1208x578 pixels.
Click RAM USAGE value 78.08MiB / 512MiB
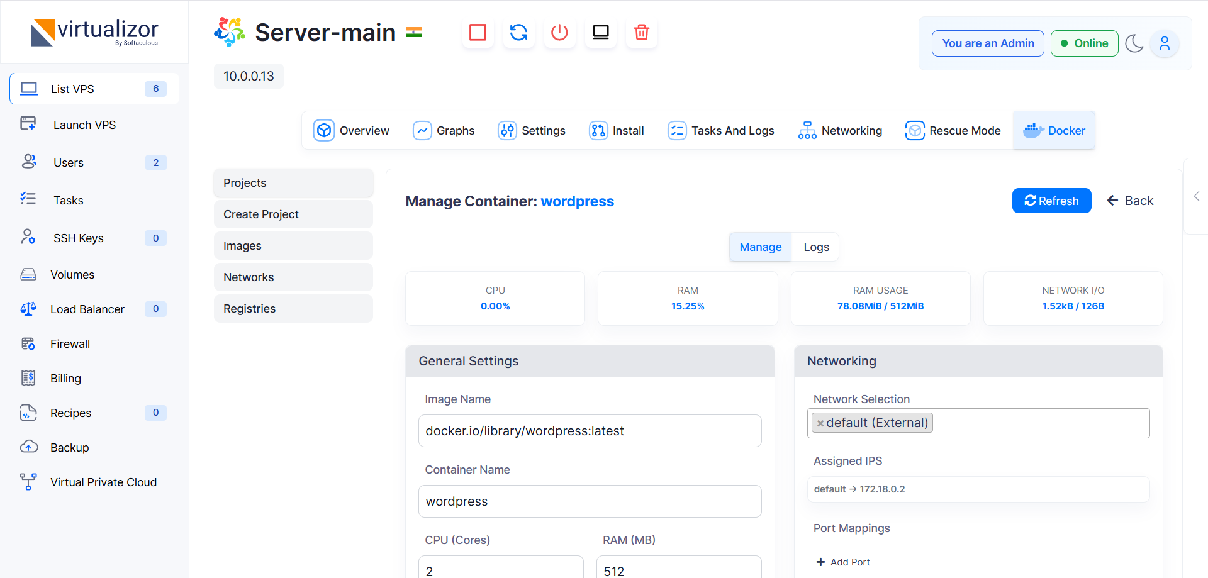tap(880, 306)
